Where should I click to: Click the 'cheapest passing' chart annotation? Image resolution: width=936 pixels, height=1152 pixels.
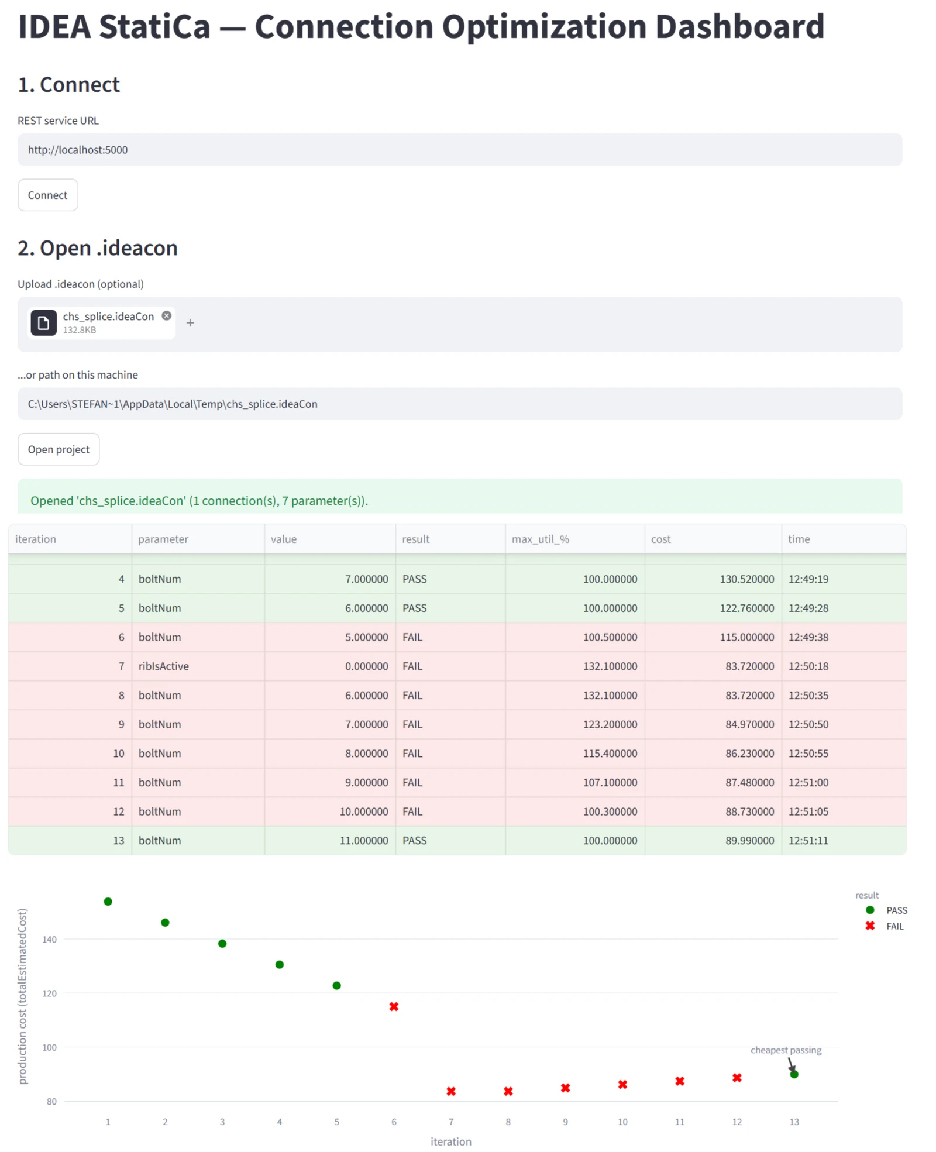point(786,1050)
